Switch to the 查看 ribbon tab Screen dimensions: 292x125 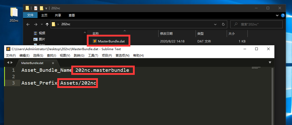pos(72,15)
